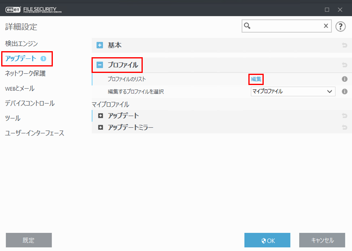Viewport: 352px width, 251px height.
Task: Click the キャンセル button
Action: 322,240
